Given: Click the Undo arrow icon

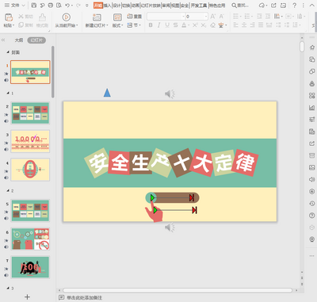Looking at the screenshot, I should click(67, 6).
